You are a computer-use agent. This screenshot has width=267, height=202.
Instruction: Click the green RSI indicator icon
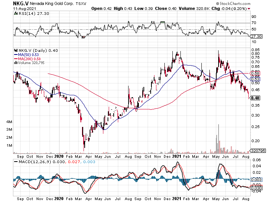click(x=16, y=13)
